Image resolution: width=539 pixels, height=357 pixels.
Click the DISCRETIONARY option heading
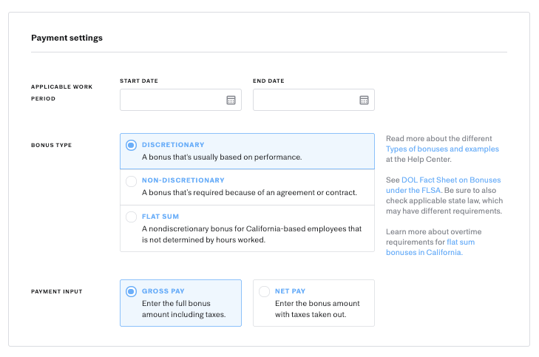point(173,145)
